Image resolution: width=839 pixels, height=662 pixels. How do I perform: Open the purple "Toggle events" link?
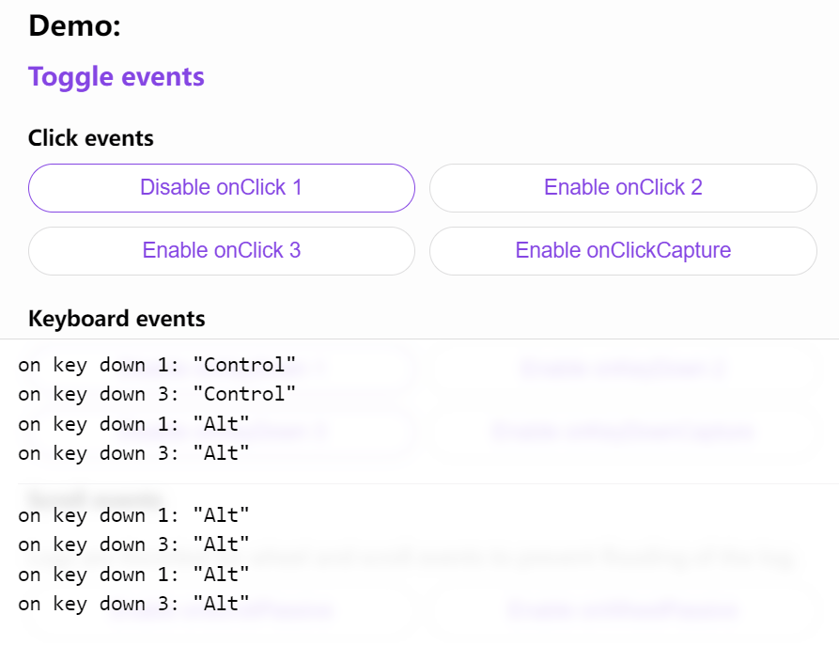coord(117,77)
